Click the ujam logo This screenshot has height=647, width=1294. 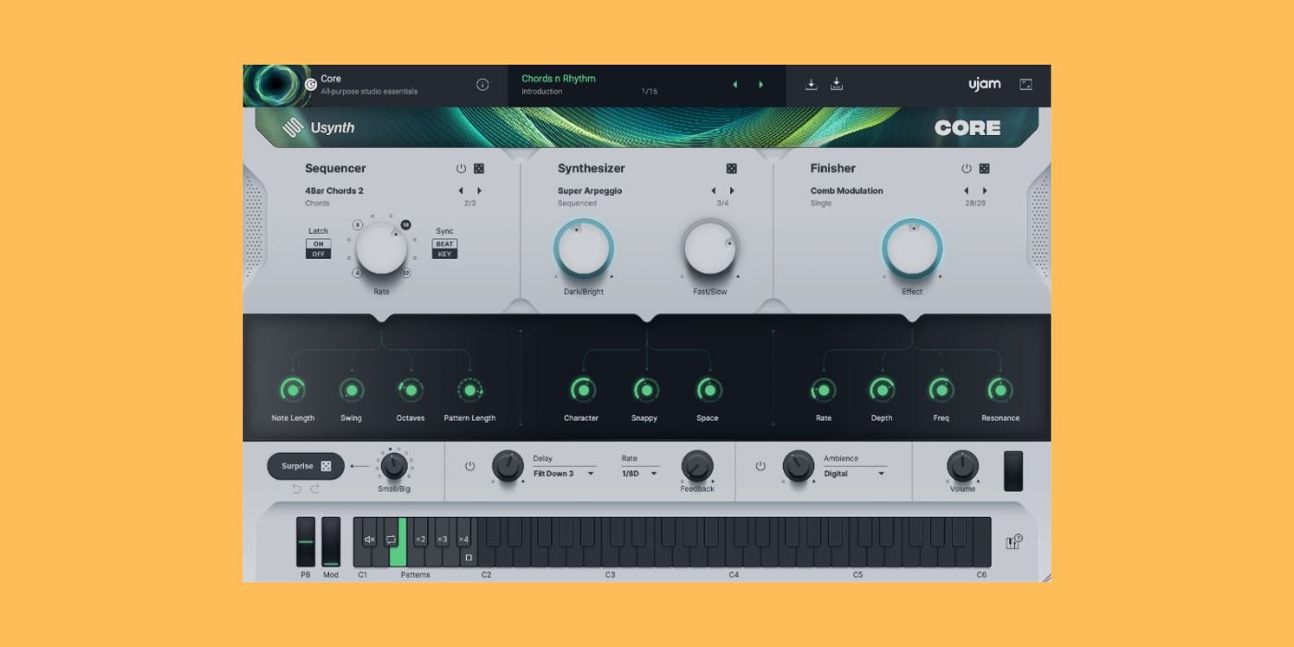point(984,84)
